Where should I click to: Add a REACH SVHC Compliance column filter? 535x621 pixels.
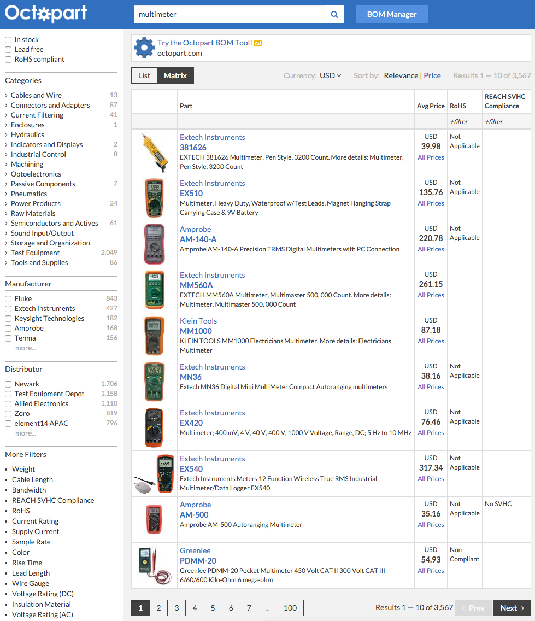pos(494,122)
